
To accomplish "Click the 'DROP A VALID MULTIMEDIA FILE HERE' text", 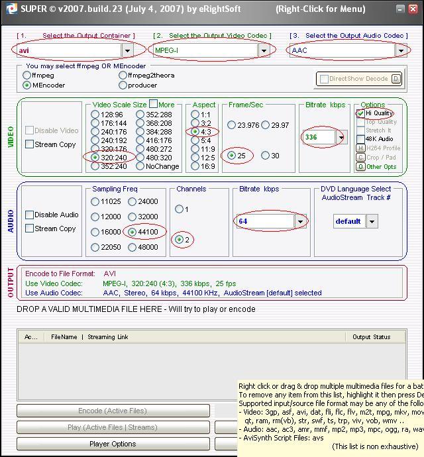I will pos(89,309).
